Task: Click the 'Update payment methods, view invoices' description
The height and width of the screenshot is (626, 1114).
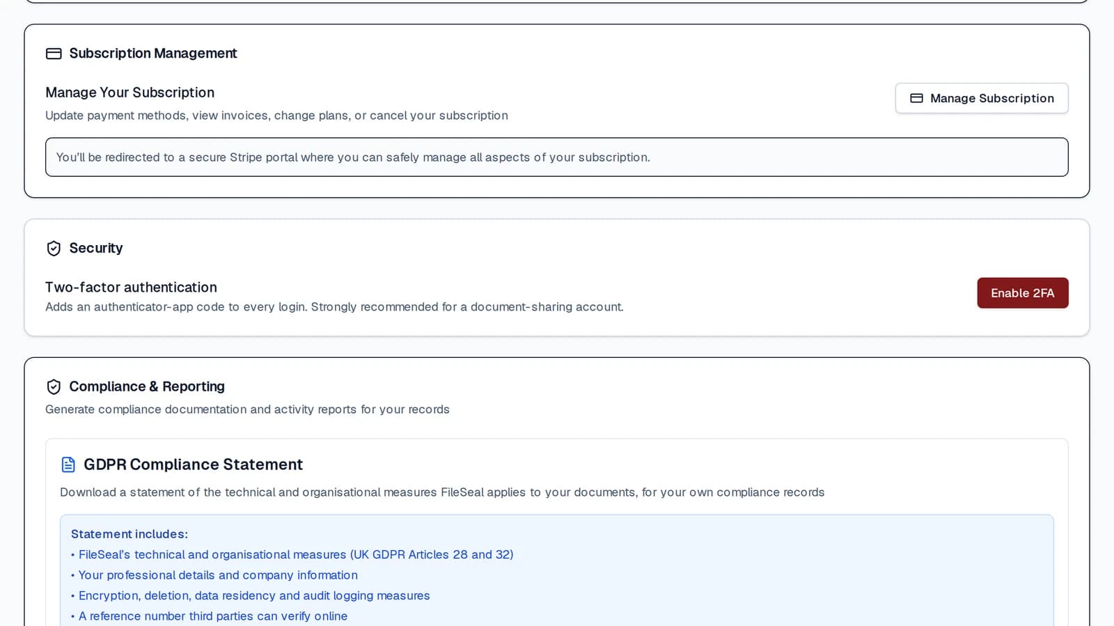Action: click(x=276, y=116)
